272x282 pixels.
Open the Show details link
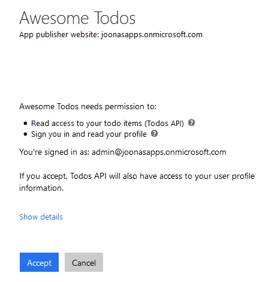point(41,217)
